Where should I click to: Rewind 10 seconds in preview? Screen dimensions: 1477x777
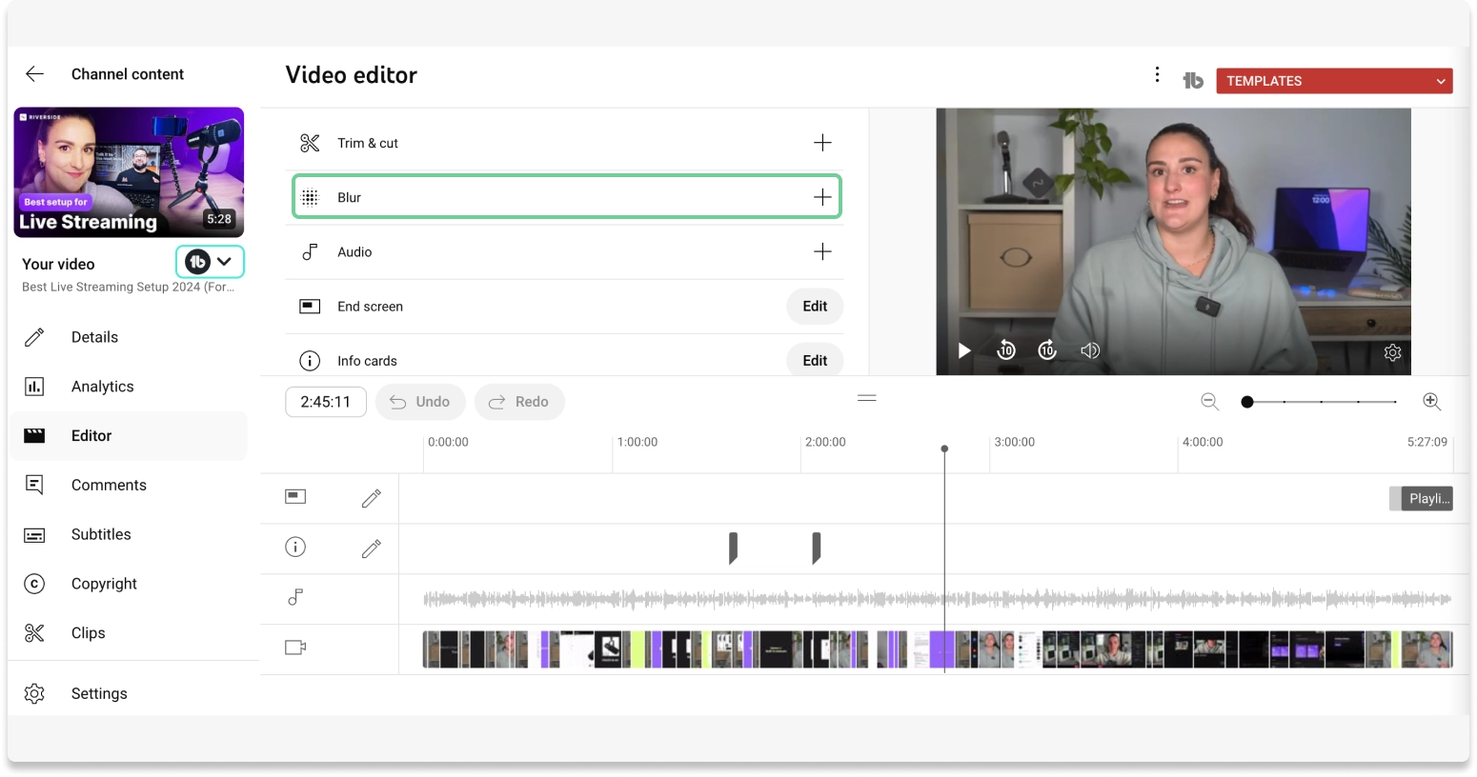pos(1006,350)
